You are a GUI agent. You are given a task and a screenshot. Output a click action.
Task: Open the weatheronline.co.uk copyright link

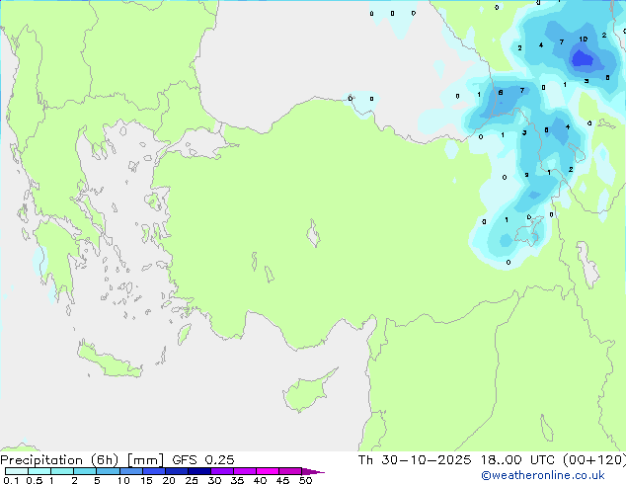[543, 475]
